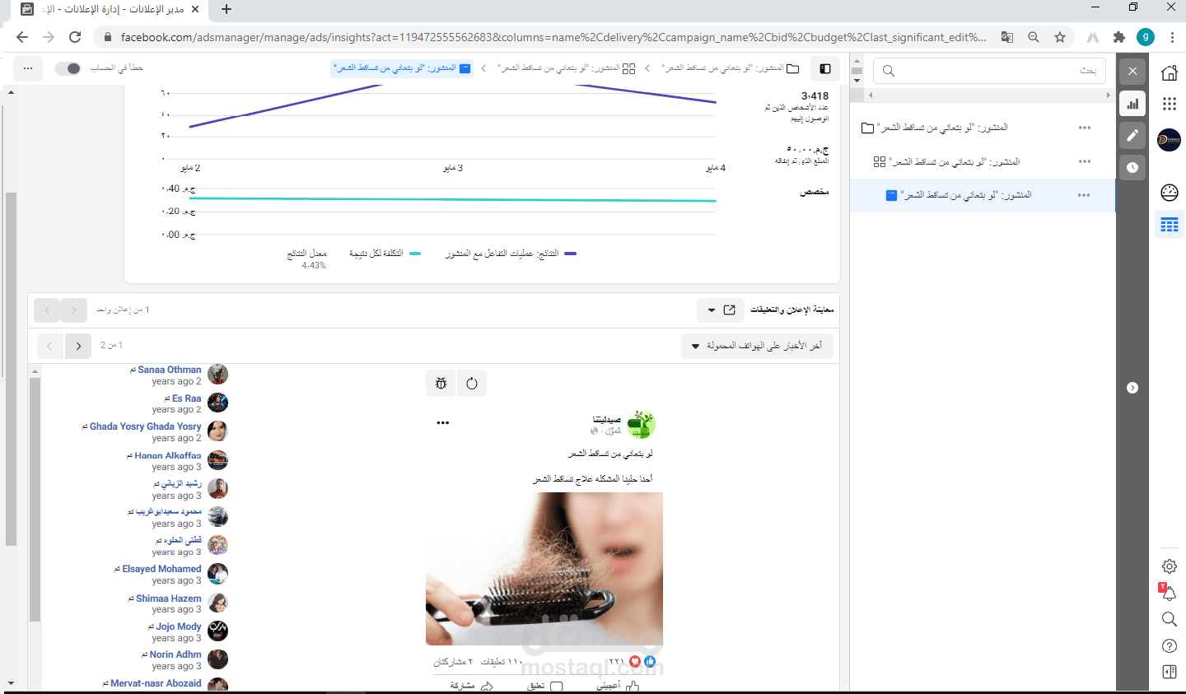
Task: Click the previous arrow beside '1 من 2'
Action: coord(49,346)
